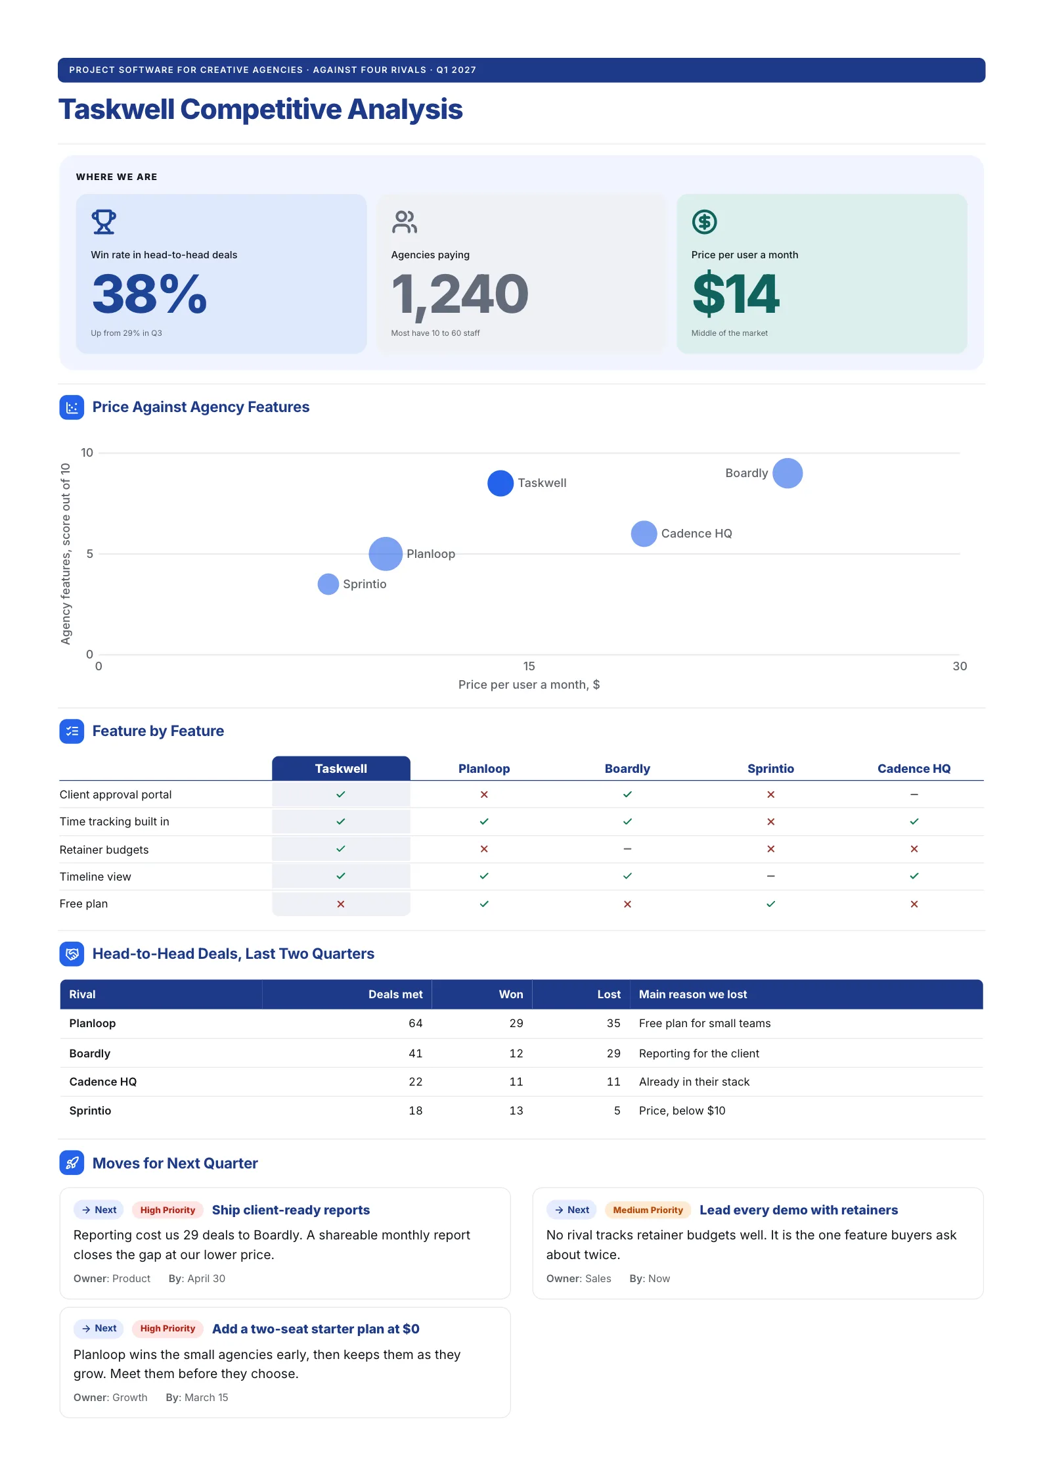The height and width of the screenshot is (1476, 1043).
Task: Click the Boardly bubble on the scatter chart
Action: click(788, 473)
